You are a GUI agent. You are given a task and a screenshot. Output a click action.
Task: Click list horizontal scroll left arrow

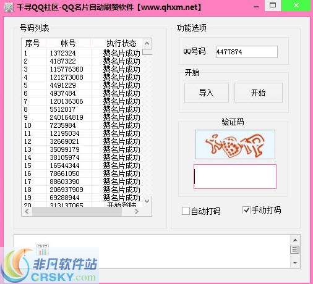(27, 211)
